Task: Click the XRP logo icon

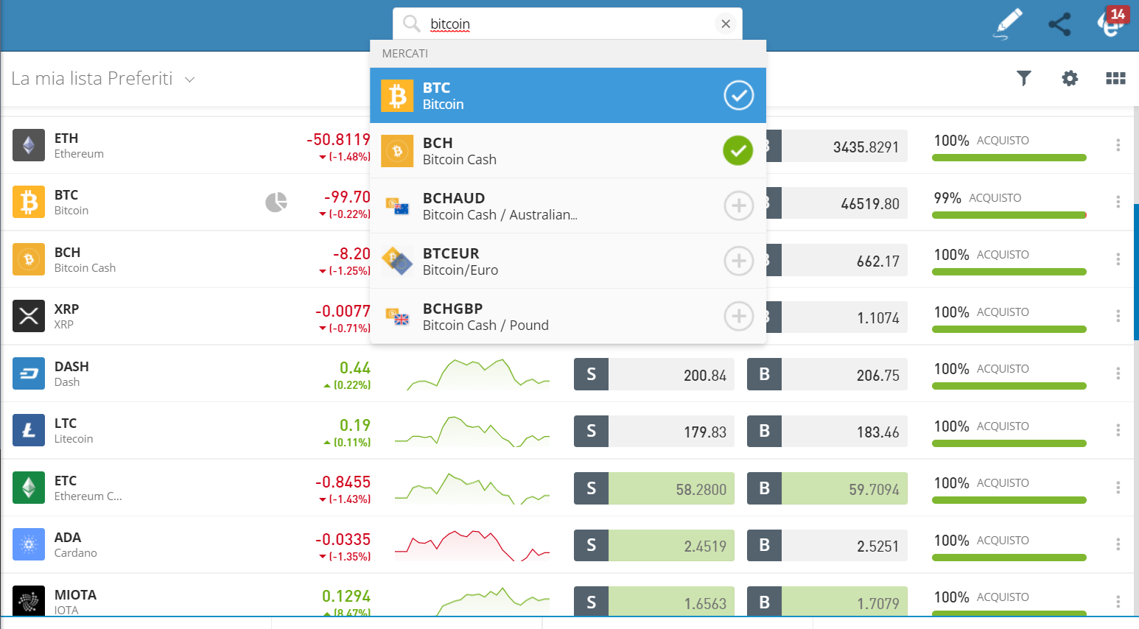Action: point(29,316)
